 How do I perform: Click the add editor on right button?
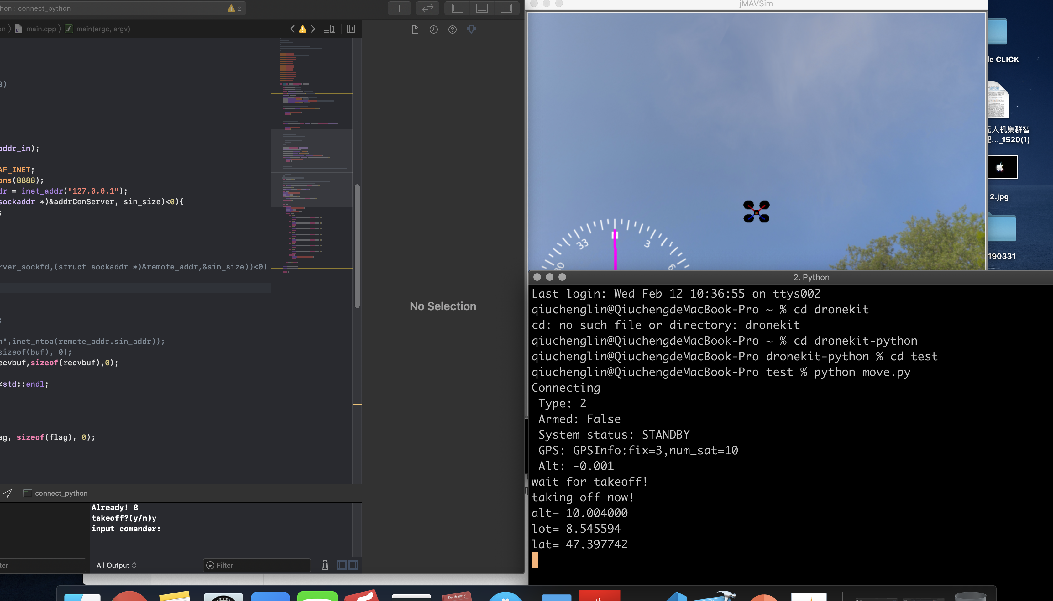click(351, 29)
